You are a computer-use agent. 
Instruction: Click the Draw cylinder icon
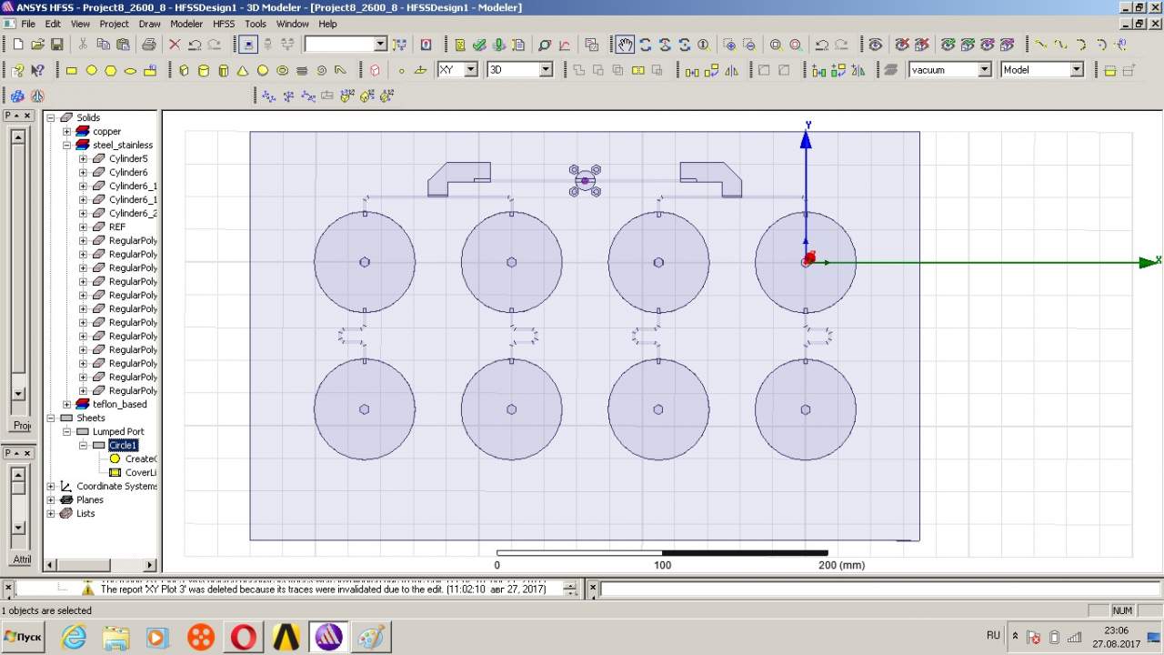[x=204, y=70]
